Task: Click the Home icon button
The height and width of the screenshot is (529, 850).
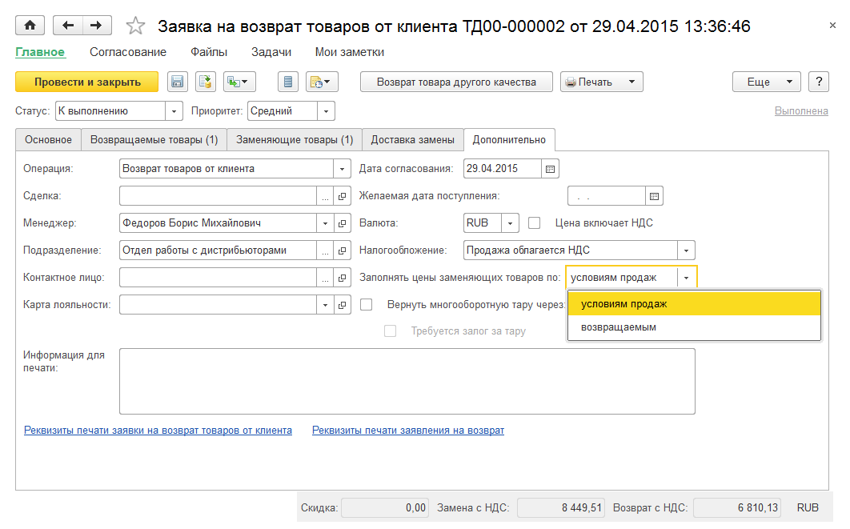Action: 30,26
